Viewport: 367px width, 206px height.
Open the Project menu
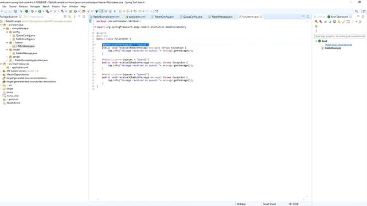pyautogui.click(x=56, y=6)
